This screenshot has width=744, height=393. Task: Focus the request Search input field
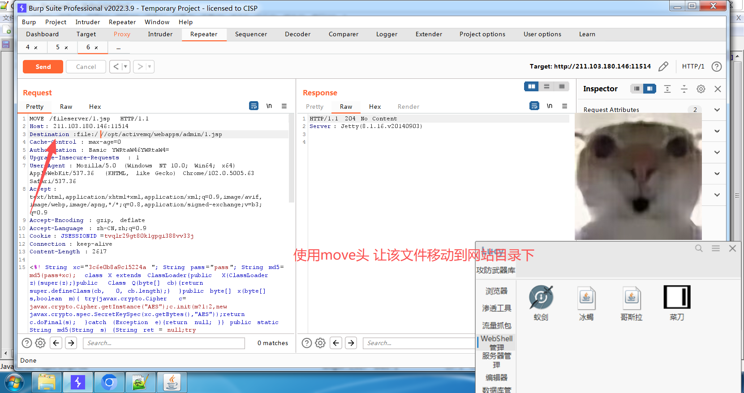tap(164, 343)
